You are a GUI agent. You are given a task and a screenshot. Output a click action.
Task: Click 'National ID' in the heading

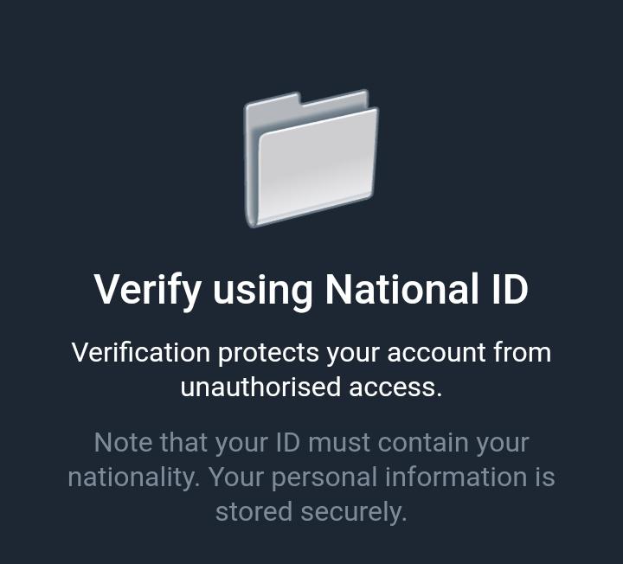coord(427,288)
